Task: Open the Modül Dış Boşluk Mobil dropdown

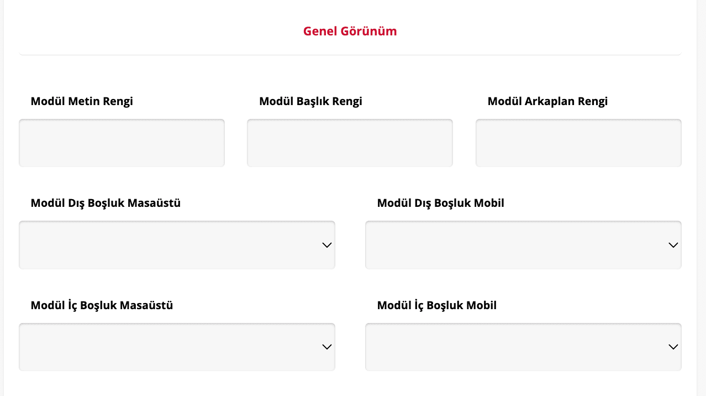Action: 524,244
